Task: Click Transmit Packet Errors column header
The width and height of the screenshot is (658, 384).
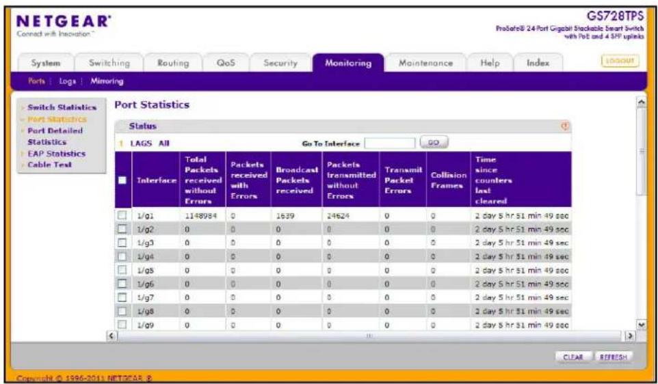Action: tap(403, 180)
